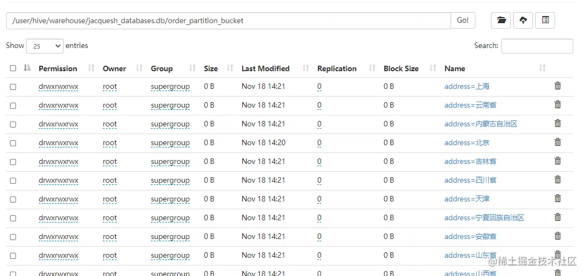Click trash icon next to address=四川省
The height and width of the screenshot is (276, 586).
(x=557, y=180)
